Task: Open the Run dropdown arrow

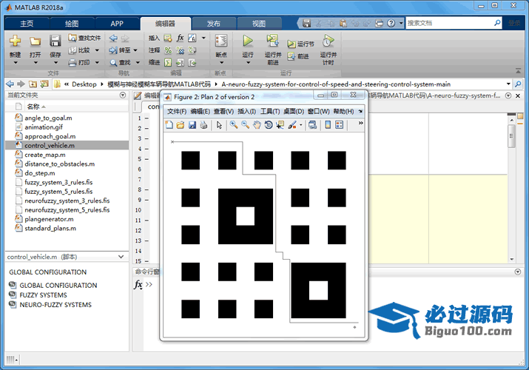Action: point(248,63)
